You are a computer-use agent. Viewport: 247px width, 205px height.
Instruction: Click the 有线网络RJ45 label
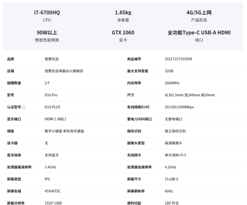pos(138,107)
